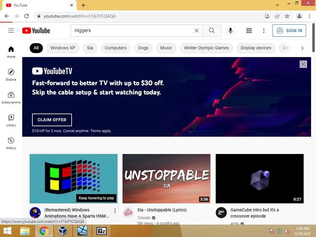
Task: Open VirtualBox from taskbar
Action: pos(63,231)
